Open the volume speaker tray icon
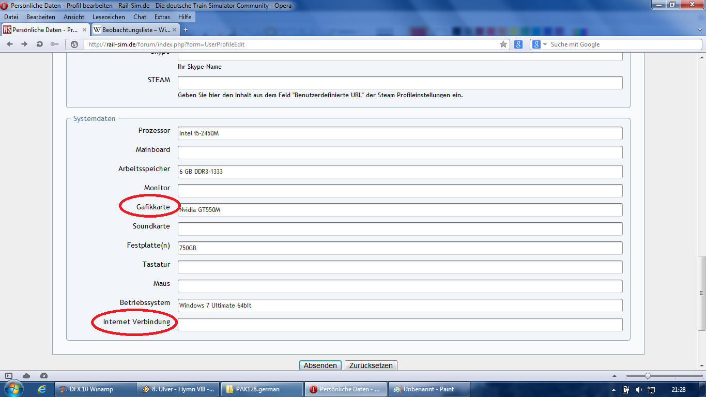Screen dimensions: 706x397 (x=639, y=389)
